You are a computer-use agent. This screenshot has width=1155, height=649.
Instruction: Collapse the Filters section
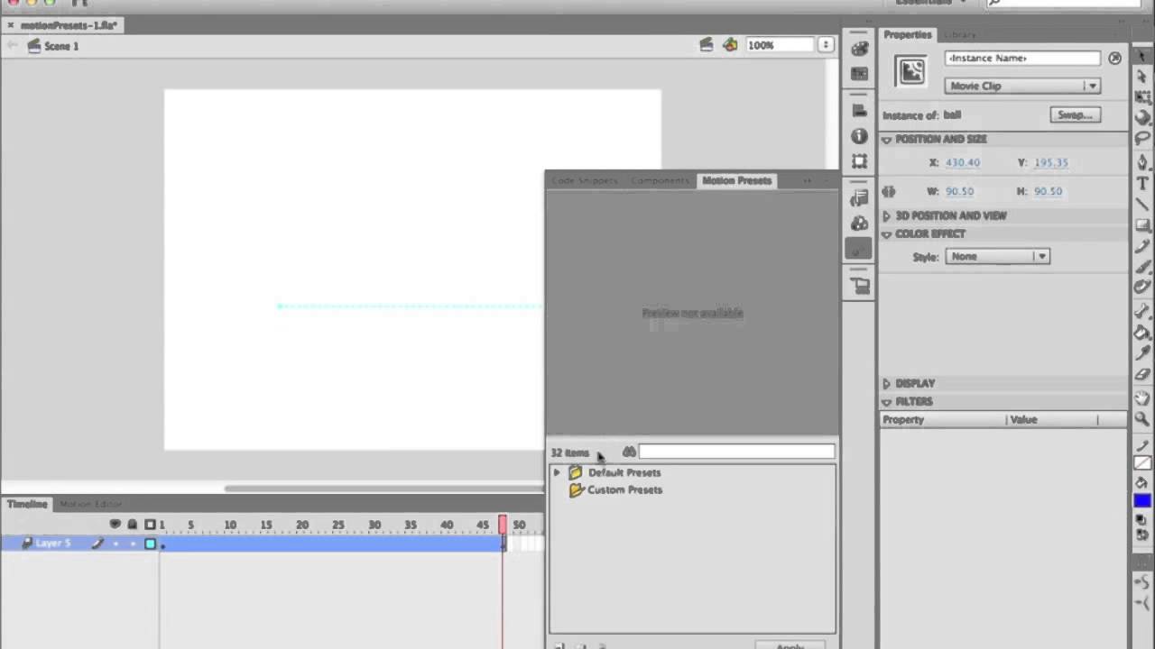coord(887,402)
